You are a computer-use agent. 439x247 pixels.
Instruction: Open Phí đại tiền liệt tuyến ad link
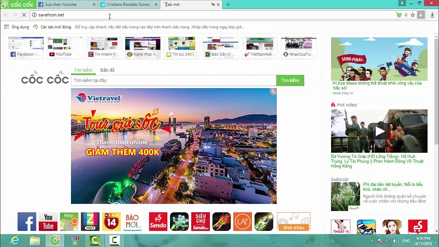(393, 187)
